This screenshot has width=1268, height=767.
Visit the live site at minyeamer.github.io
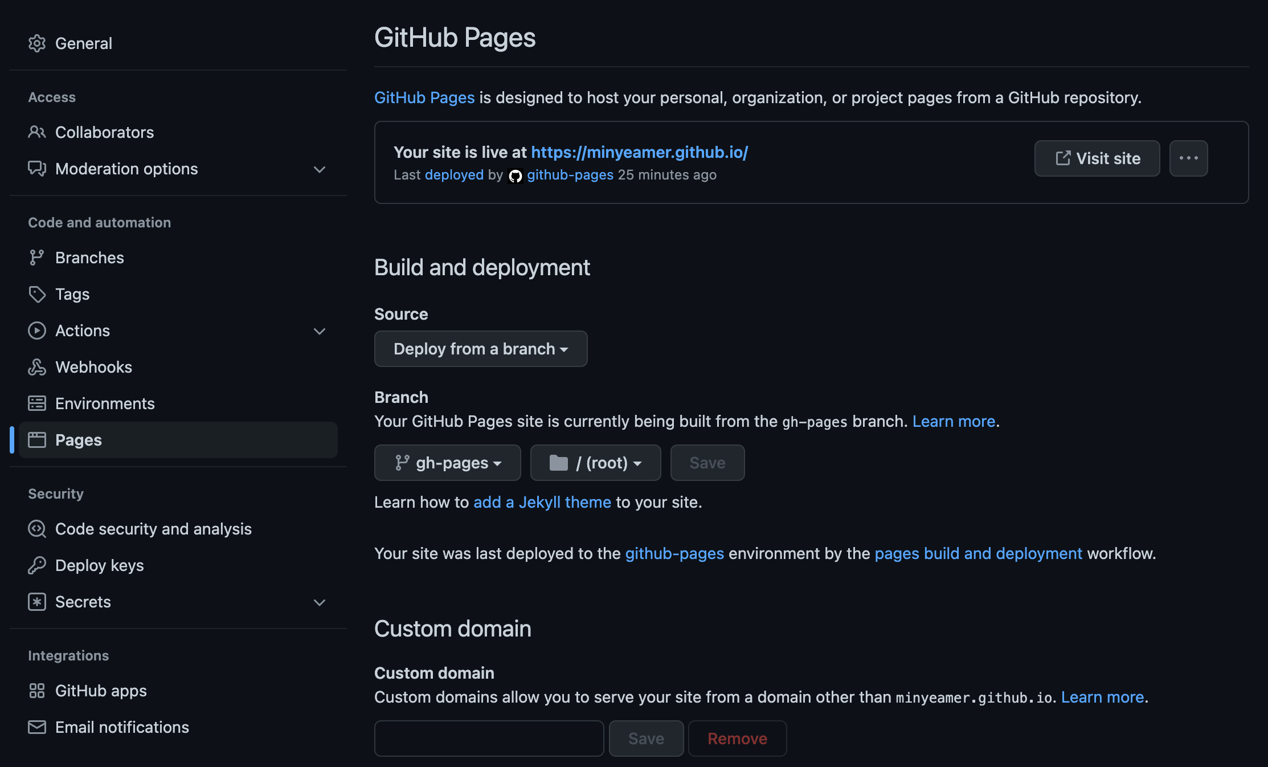[1098, 158]
